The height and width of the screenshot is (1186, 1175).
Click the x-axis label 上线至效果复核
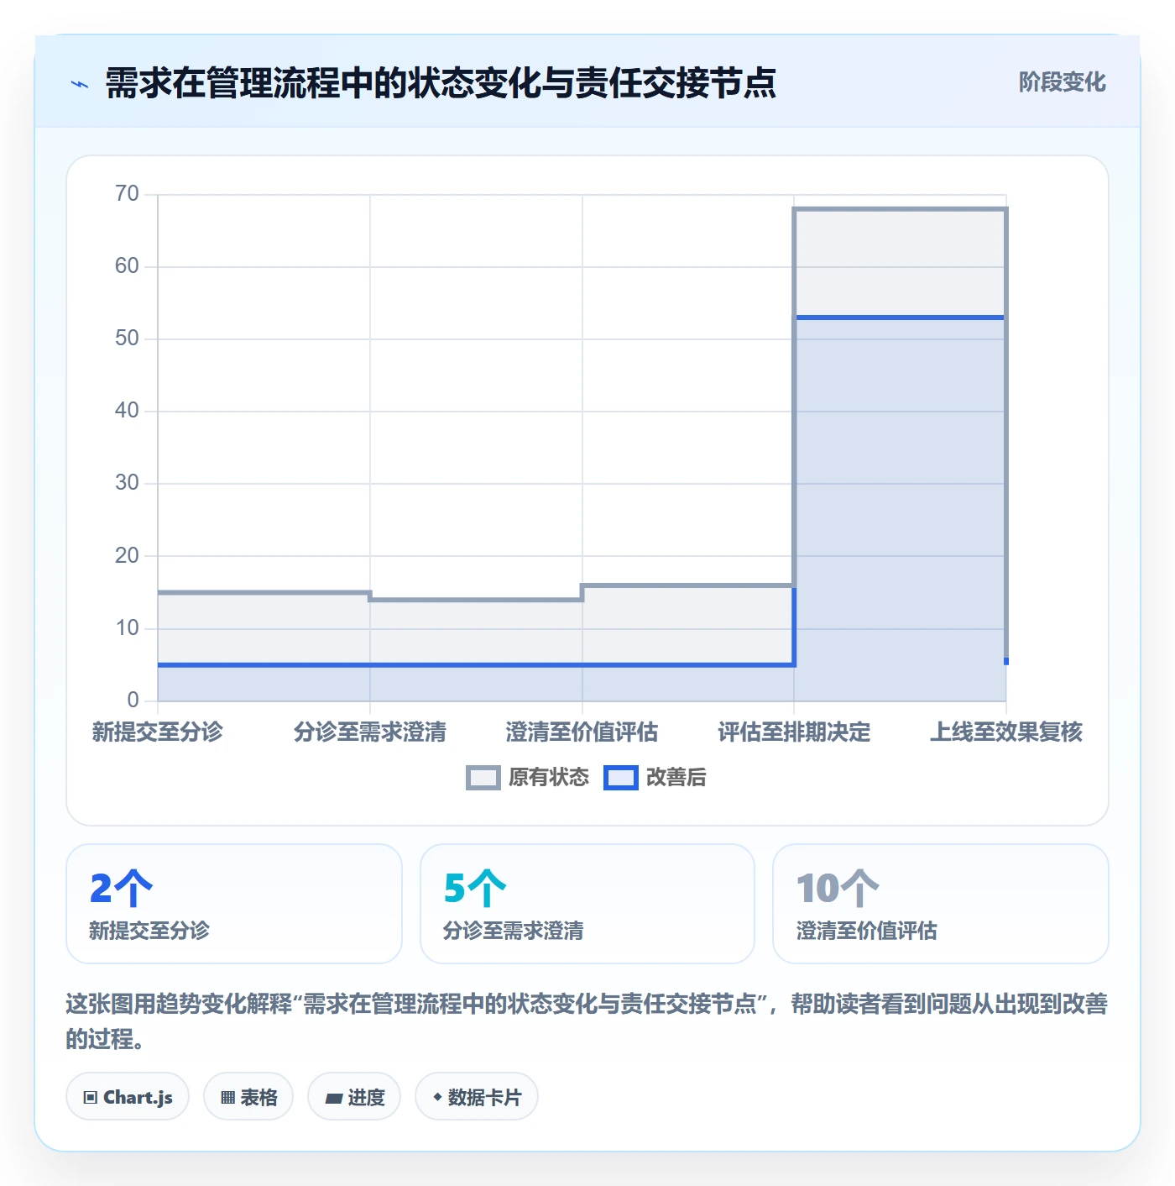pos(1006,732)
